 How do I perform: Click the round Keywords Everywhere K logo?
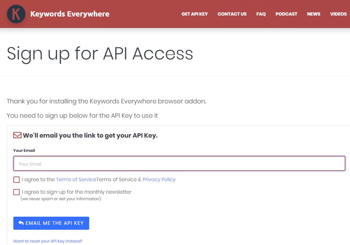[x=16, y=14]
